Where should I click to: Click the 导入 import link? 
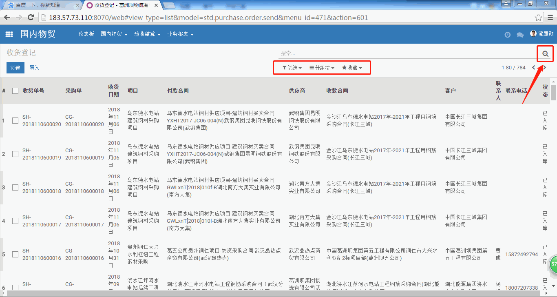coord(34,68)
